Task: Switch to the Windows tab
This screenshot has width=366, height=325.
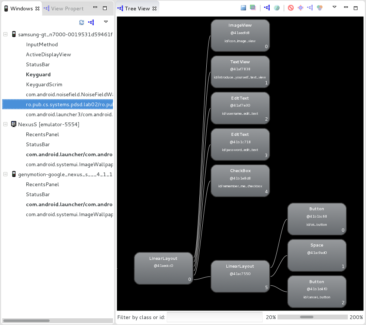Action: (x=21, y=9)
